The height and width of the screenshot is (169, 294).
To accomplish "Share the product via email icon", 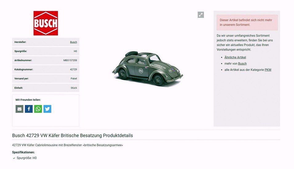I will 19,109.
